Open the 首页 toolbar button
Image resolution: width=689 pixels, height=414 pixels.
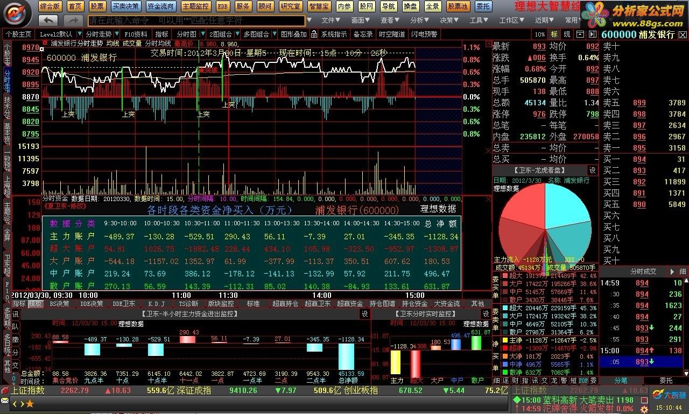tap(75, 6)
